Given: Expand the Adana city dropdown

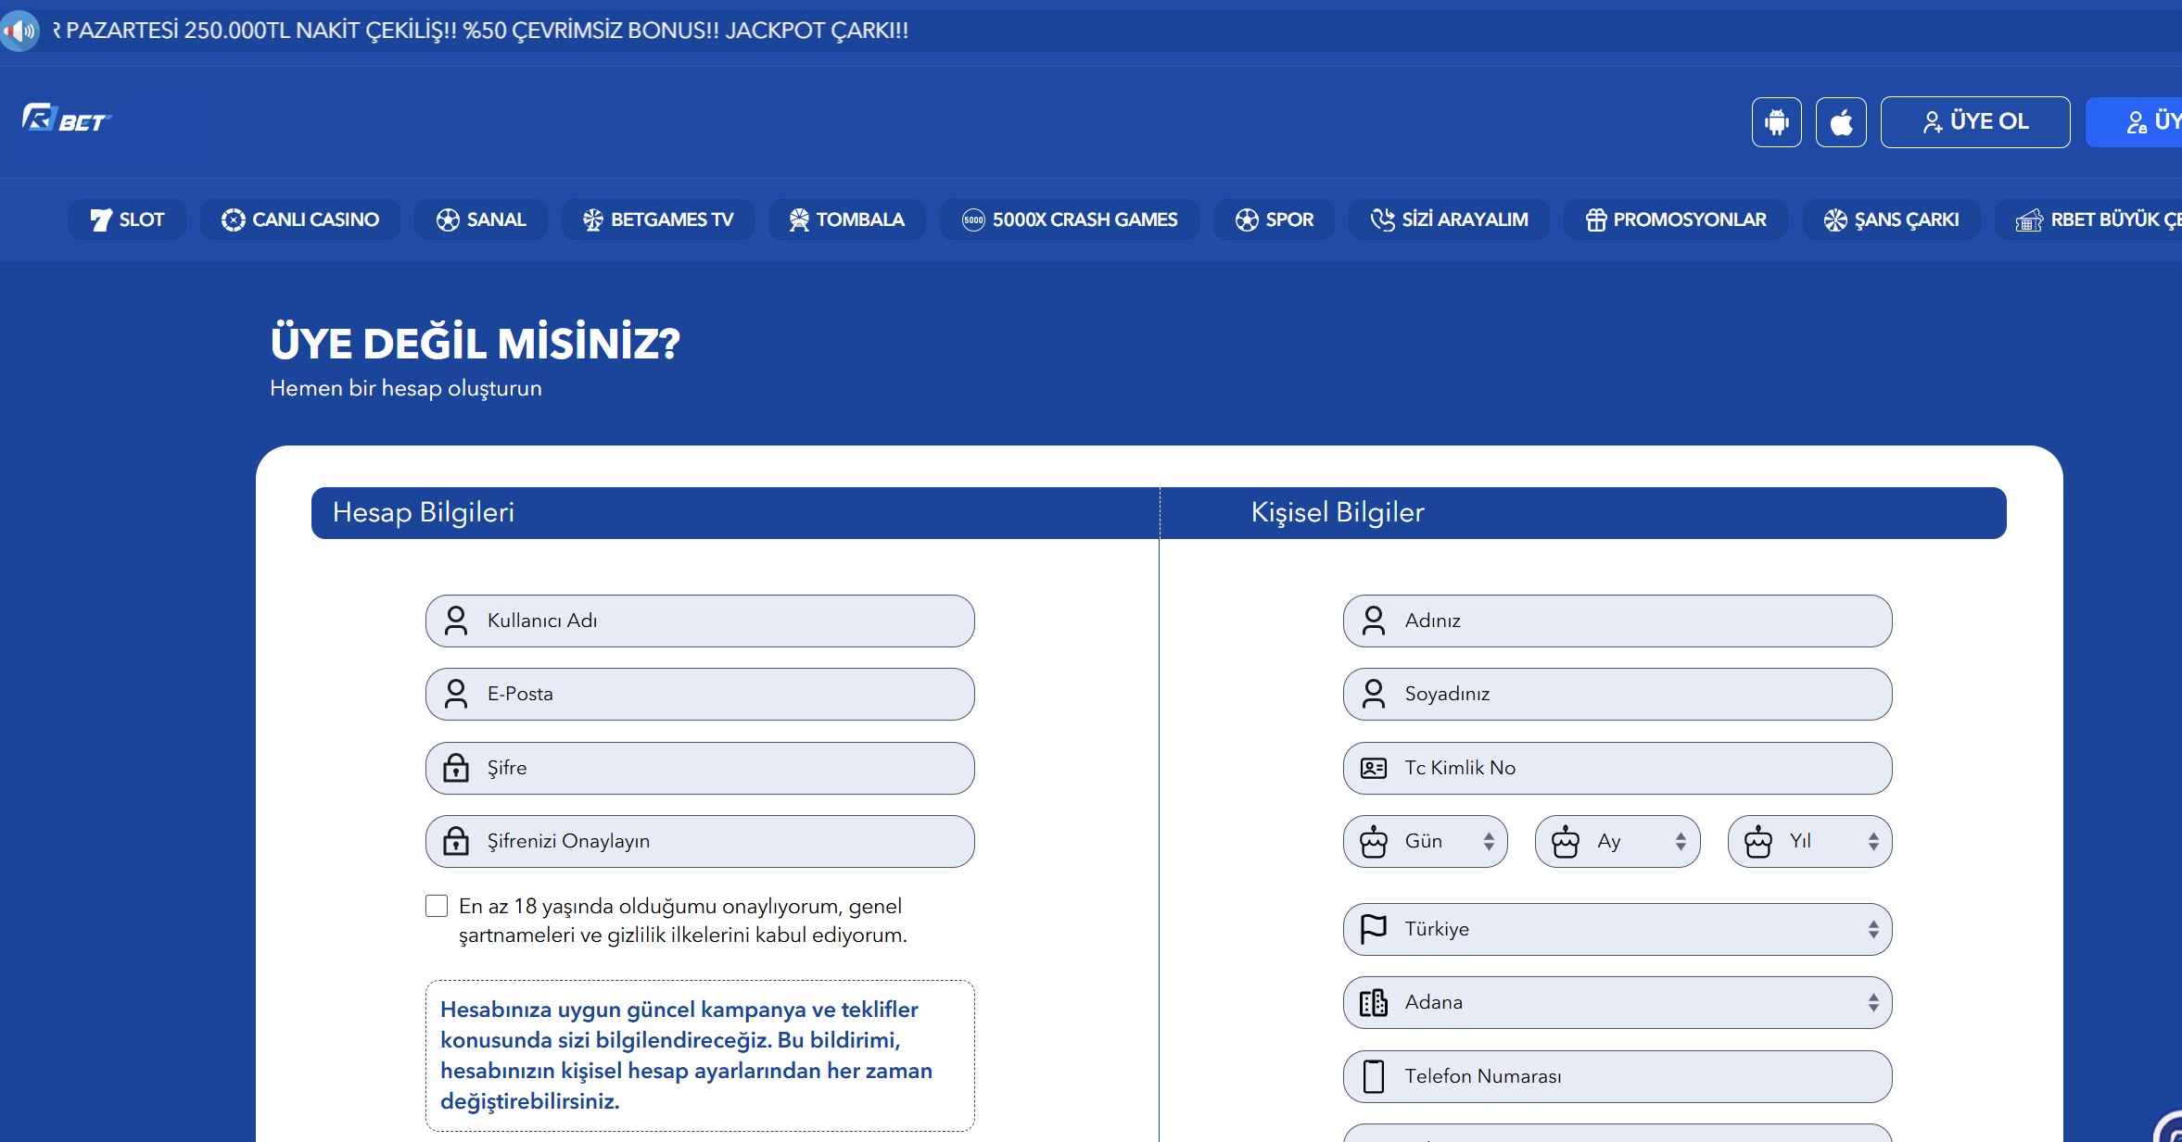Looking at the screenshot, I should [x=1617, y=1002].
